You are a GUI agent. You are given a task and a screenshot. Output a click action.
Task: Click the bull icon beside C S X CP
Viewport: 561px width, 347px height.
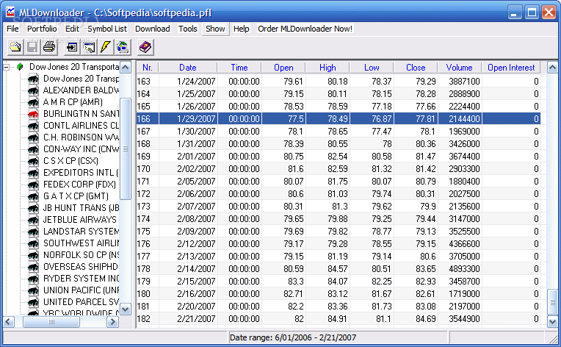(x=33, y=161)
